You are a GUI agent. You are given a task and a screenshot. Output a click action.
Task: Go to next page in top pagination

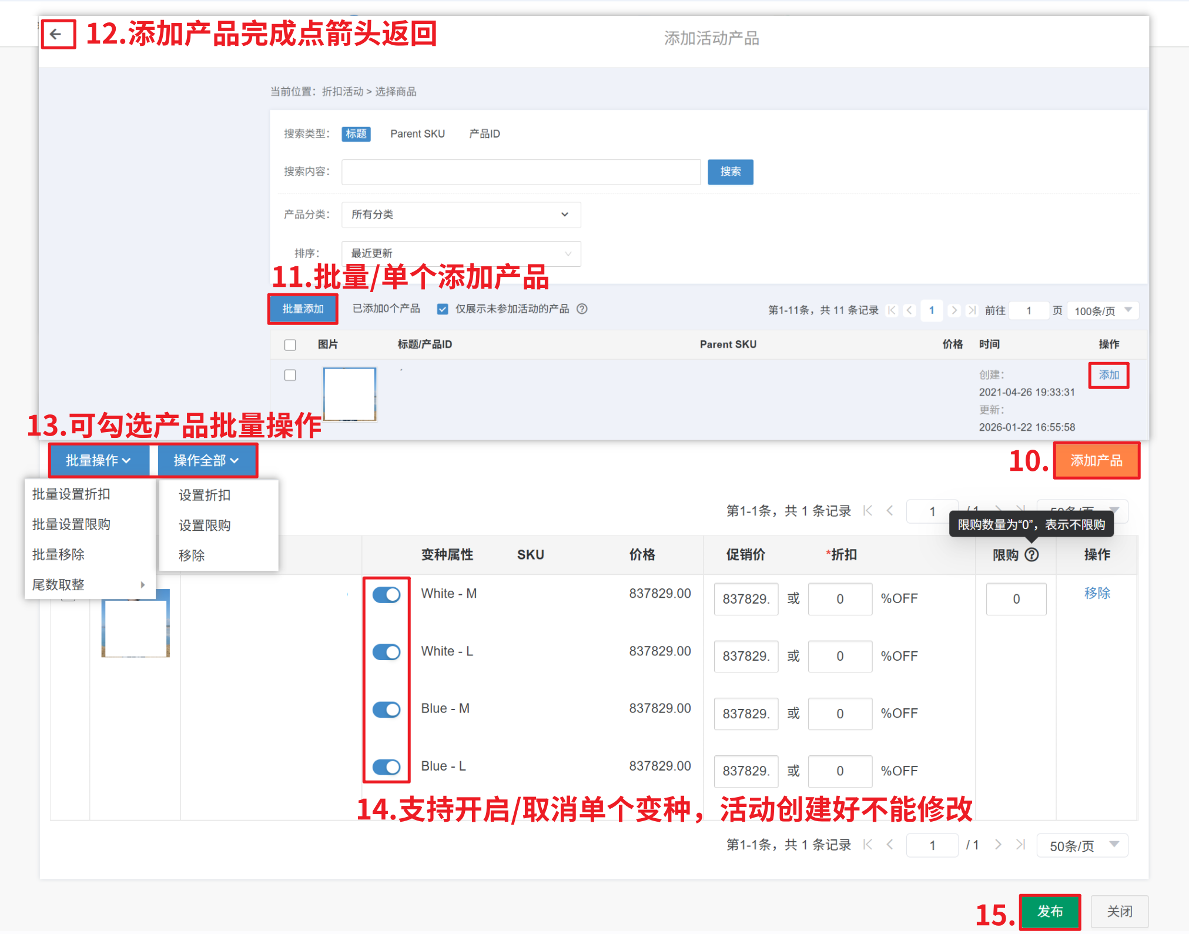coord(954,310)
